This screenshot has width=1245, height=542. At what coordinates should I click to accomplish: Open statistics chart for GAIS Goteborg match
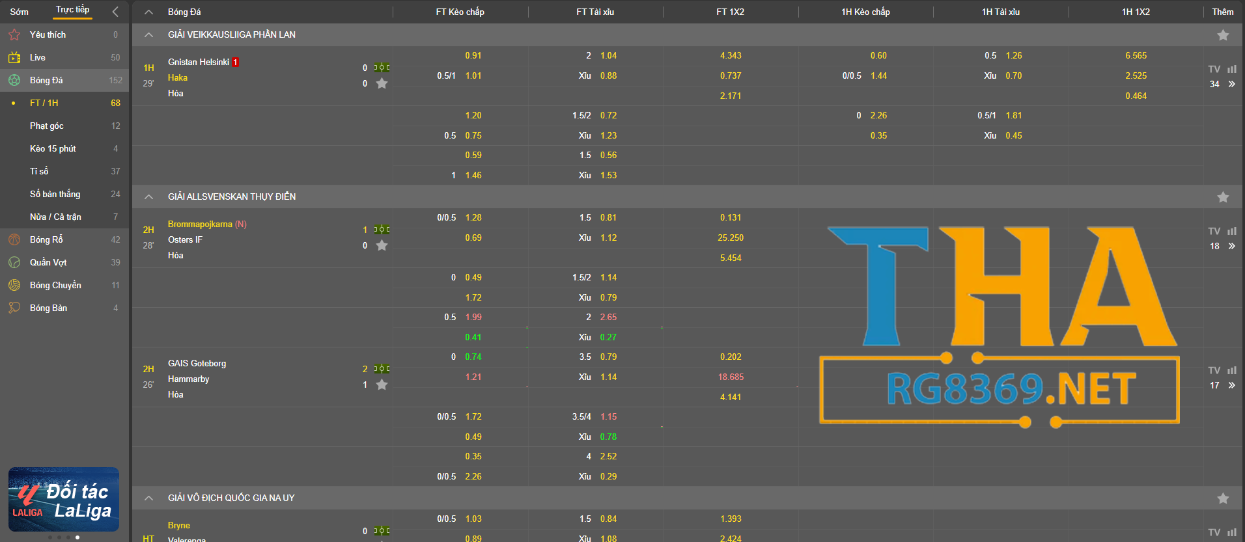(x=1231, y=370)
